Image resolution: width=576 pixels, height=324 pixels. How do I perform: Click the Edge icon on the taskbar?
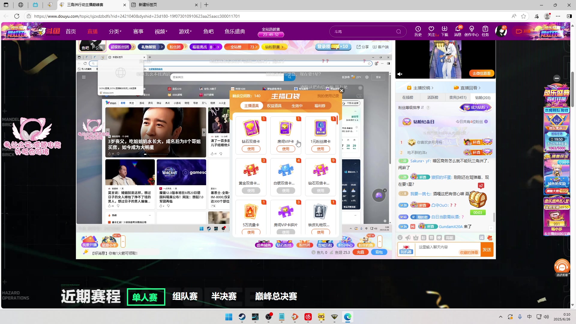(x=347, y=317)
